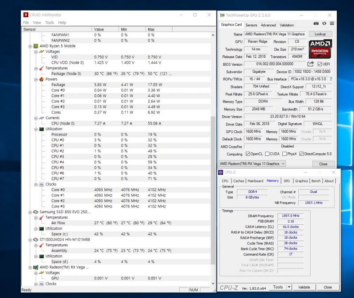Click the HWMonitor scroll down arrow

(x=213, y=283)
